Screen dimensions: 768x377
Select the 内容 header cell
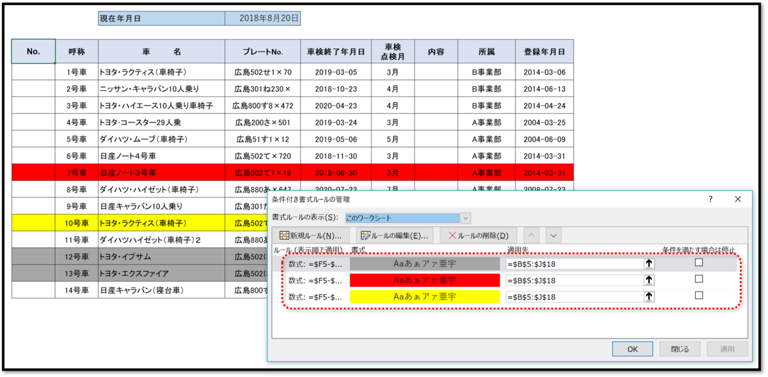click(436, 52)
